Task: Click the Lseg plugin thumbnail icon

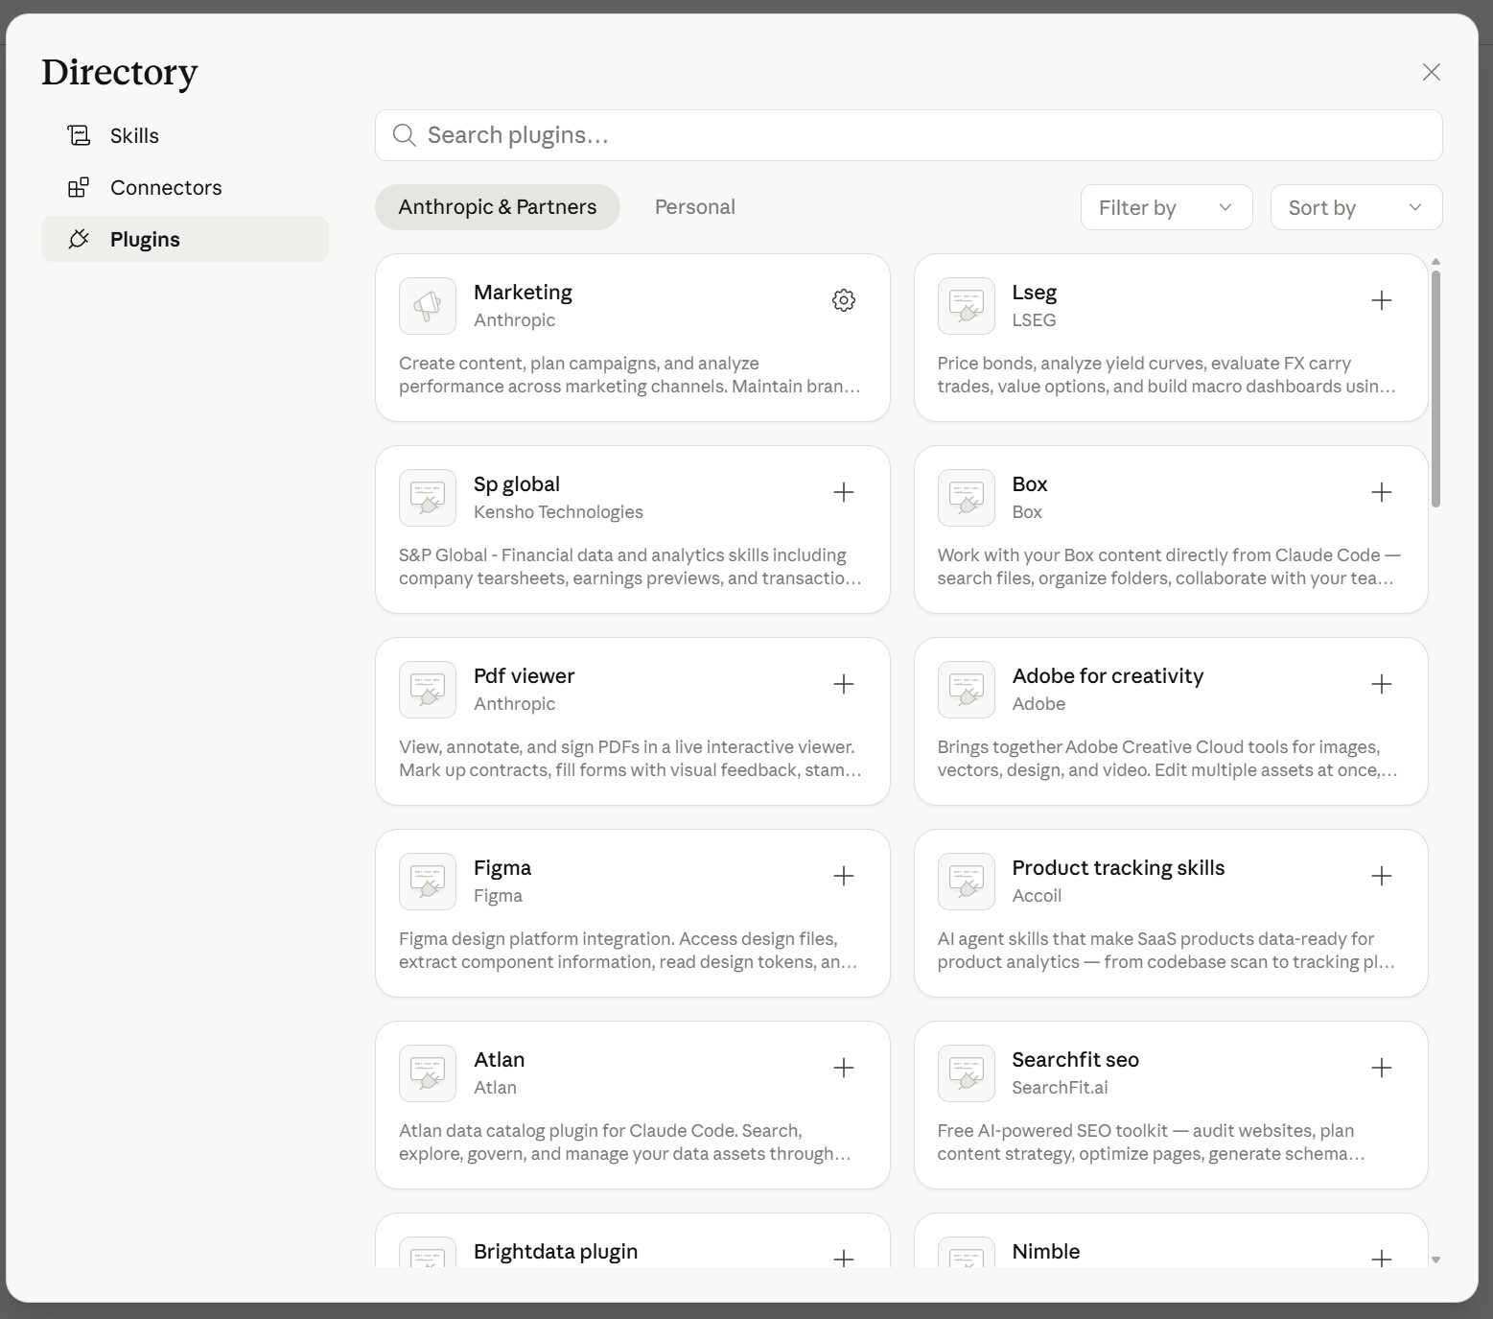Action: (967, 306)
